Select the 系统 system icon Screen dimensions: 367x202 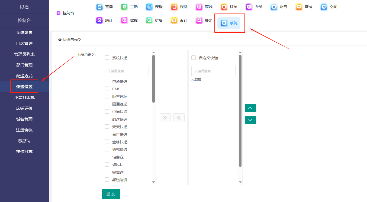[224, 23]
